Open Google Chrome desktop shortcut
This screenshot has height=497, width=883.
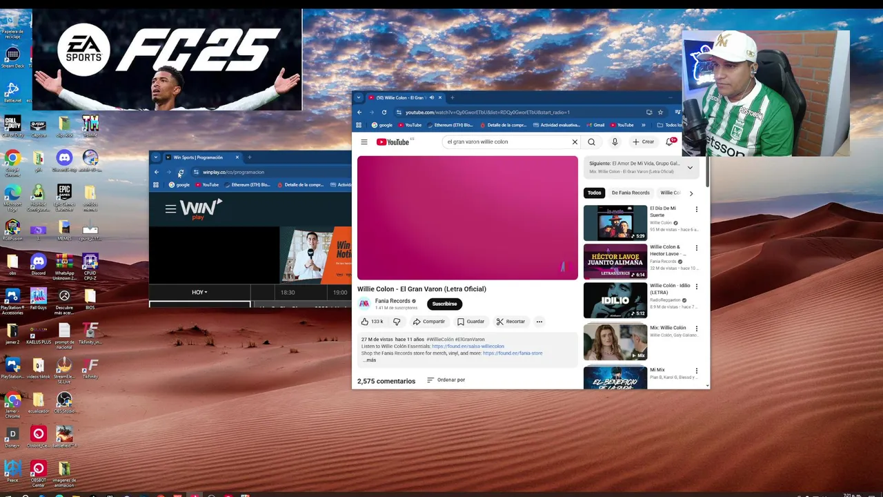(x=12, y=164)
